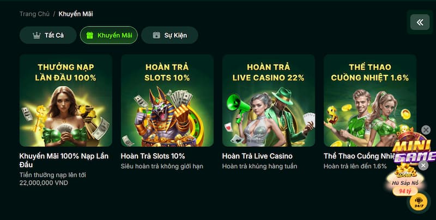Open Thưởng Nạp Lần Đầu 100% banner
This screenshot has height=220, width=436.
66,100
